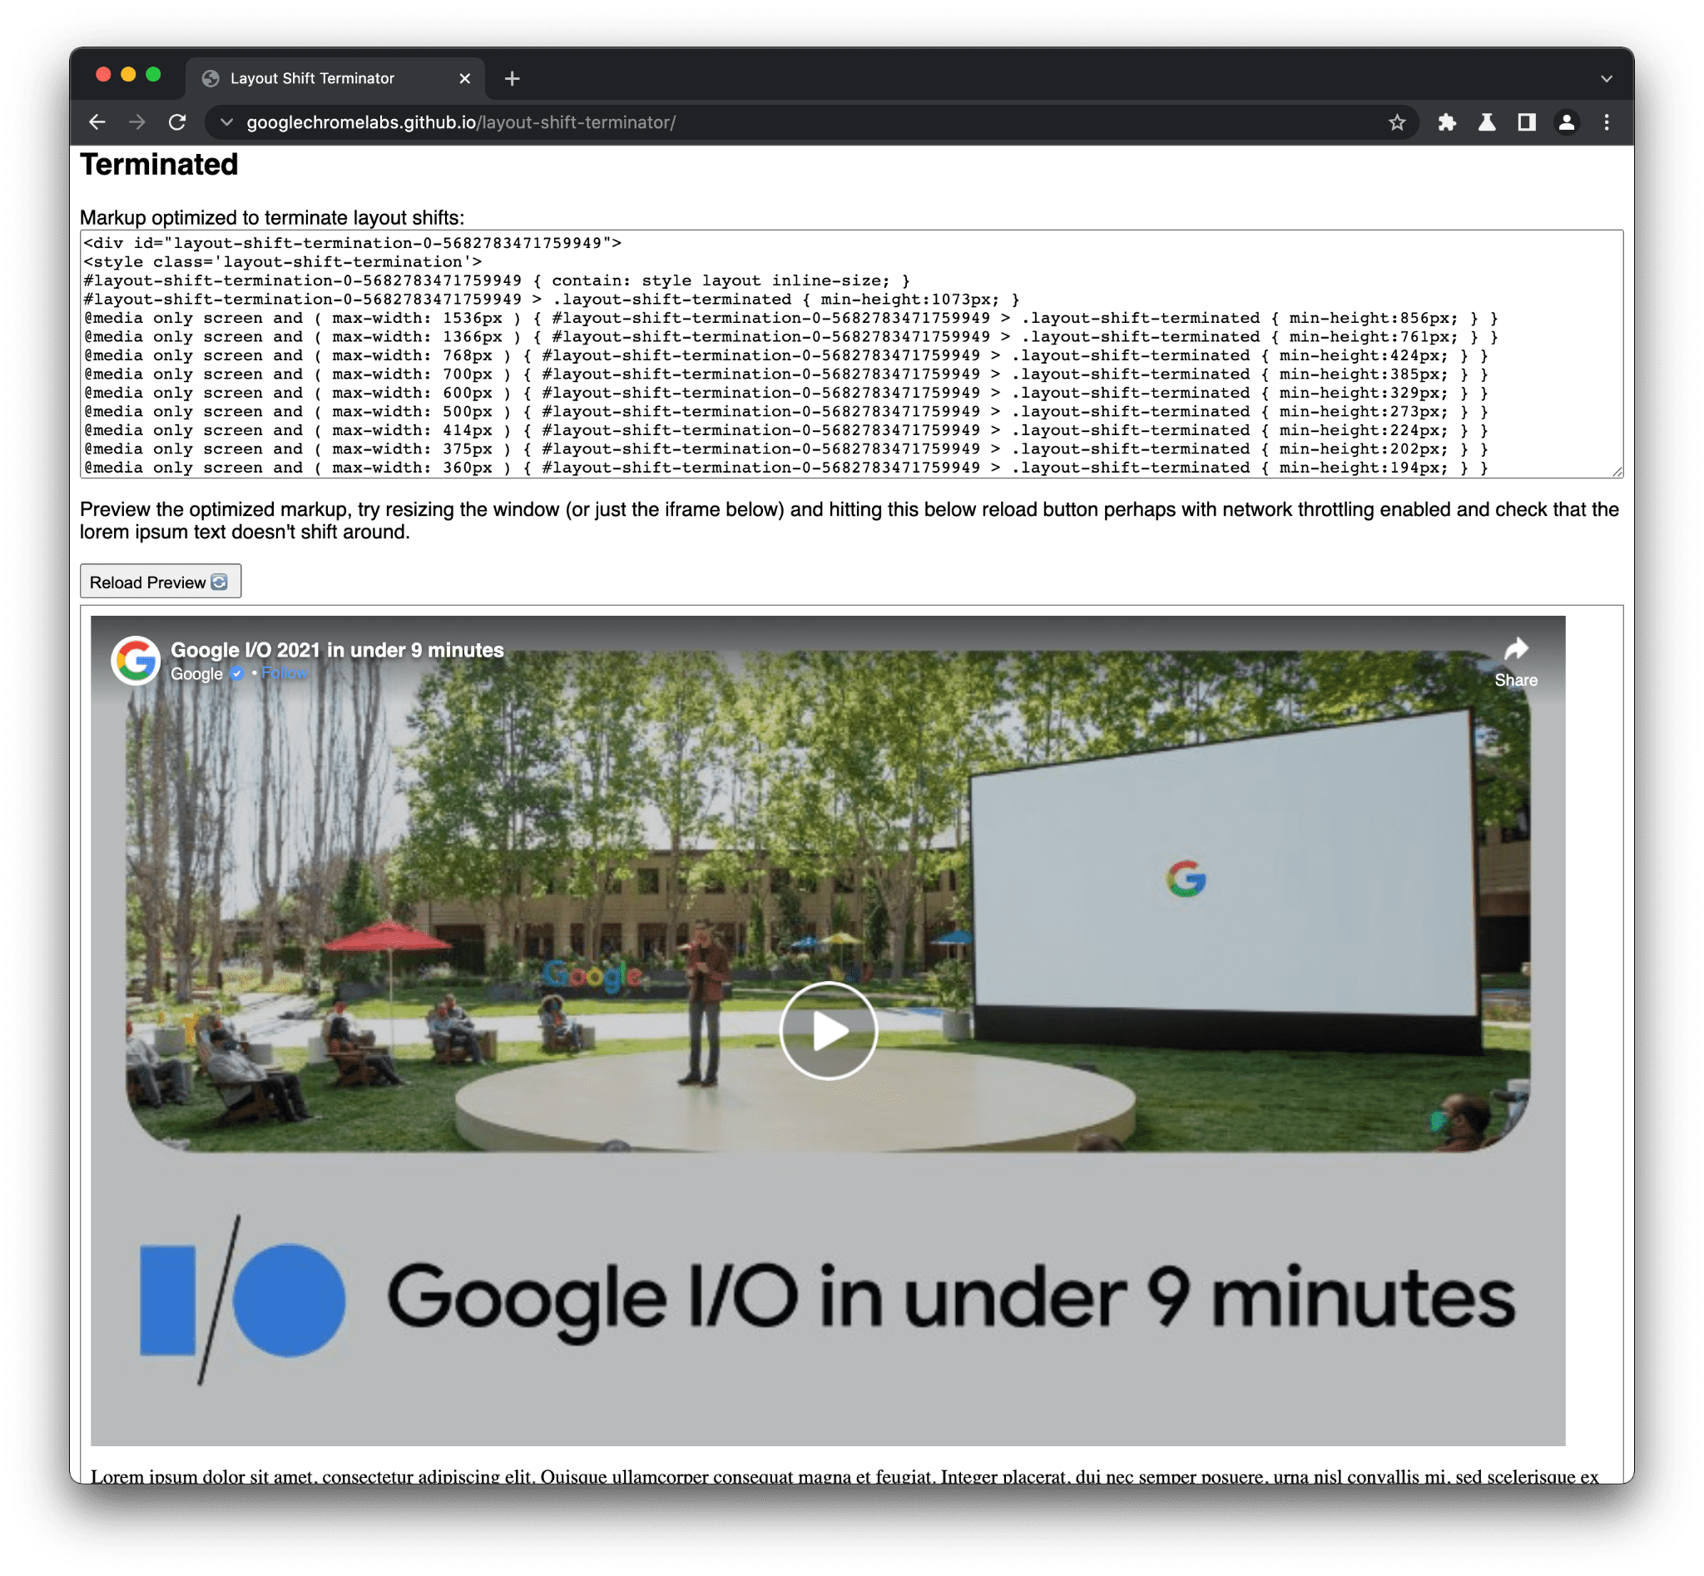Expand the generated CSS code text area

coord(1617,470)
